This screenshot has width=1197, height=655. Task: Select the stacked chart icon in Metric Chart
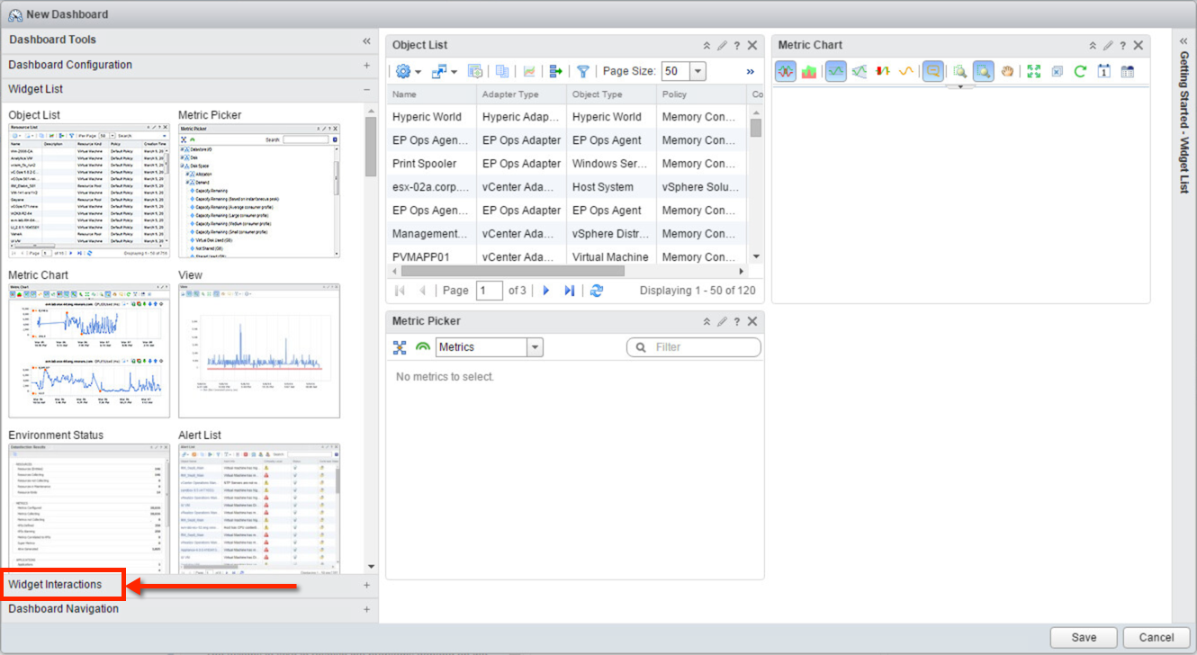click(x=810, y=71)
